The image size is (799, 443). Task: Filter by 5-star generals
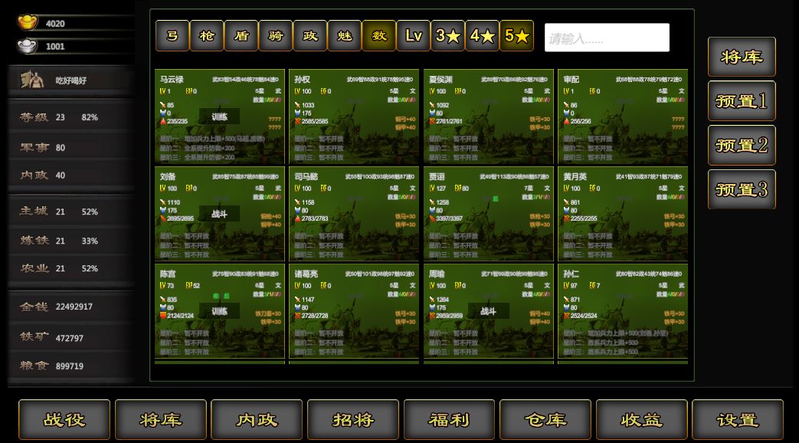(516, 36)
